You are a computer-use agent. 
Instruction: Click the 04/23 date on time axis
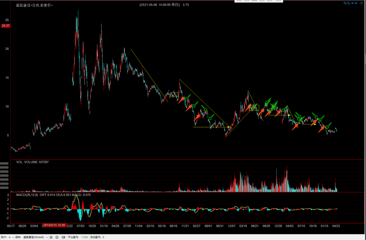coord(336,225)
